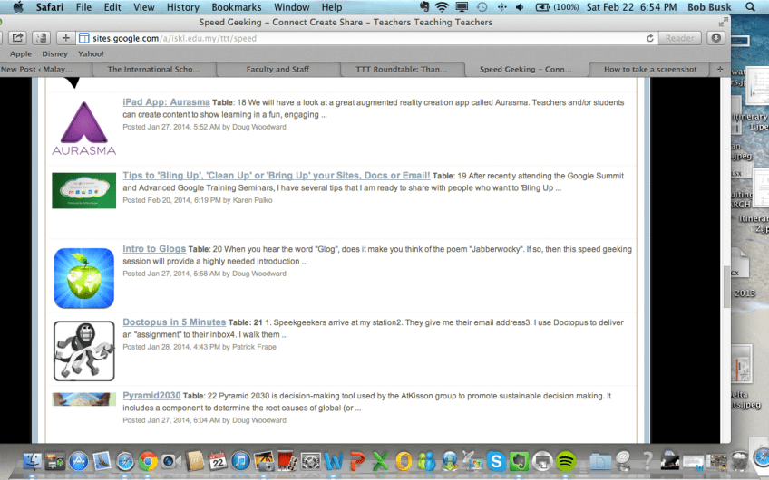Click the Downloads button in Safari toolbar
This screenshot has height=480, width=769.
tap(715, 38)
